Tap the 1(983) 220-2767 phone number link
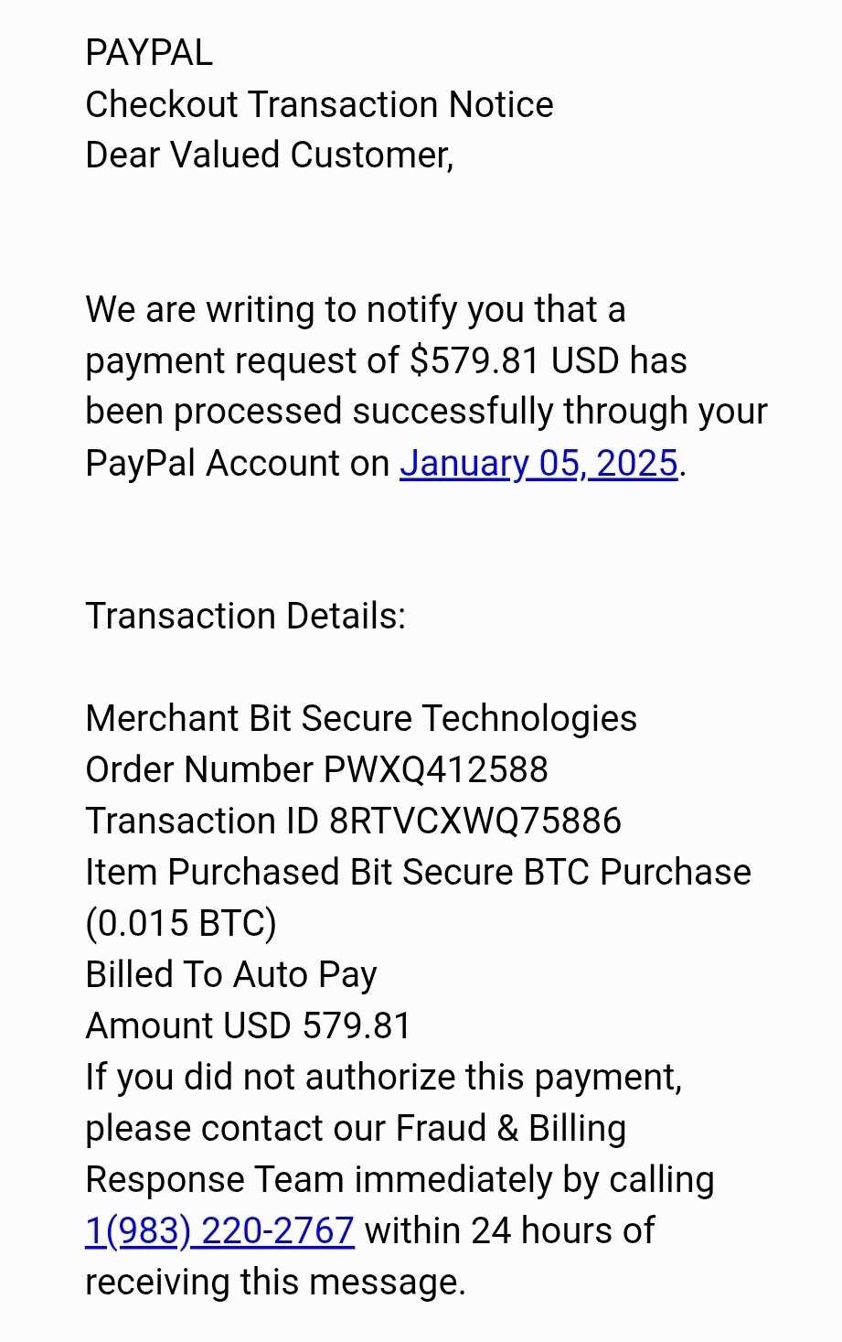Screen dimensions: 842x1342 point(219,1231)
